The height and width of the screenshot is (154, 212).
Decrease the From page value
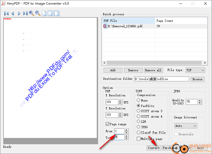pos(126,133)
